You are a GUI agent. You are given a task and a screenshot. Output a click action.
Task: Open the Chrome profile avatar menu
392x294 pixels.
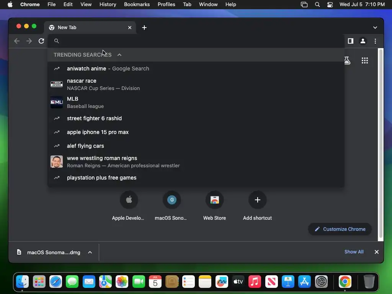coord(363,41)
